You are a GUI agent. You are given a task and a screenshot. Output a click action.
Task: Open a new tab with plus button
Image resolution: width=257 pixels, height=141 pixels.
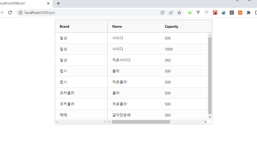point(58,3)
